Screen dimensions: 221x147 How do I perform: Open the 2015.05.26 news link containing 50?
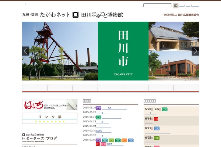[114, 108]
